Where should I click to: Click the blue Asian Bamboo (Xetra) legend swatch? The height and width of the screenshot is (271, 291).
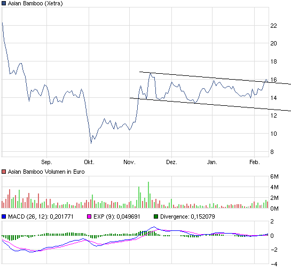point(4,3)
